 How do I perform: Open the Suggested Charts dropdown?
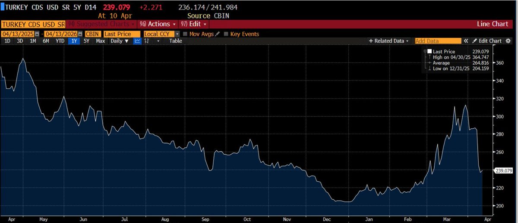point(102,25)
